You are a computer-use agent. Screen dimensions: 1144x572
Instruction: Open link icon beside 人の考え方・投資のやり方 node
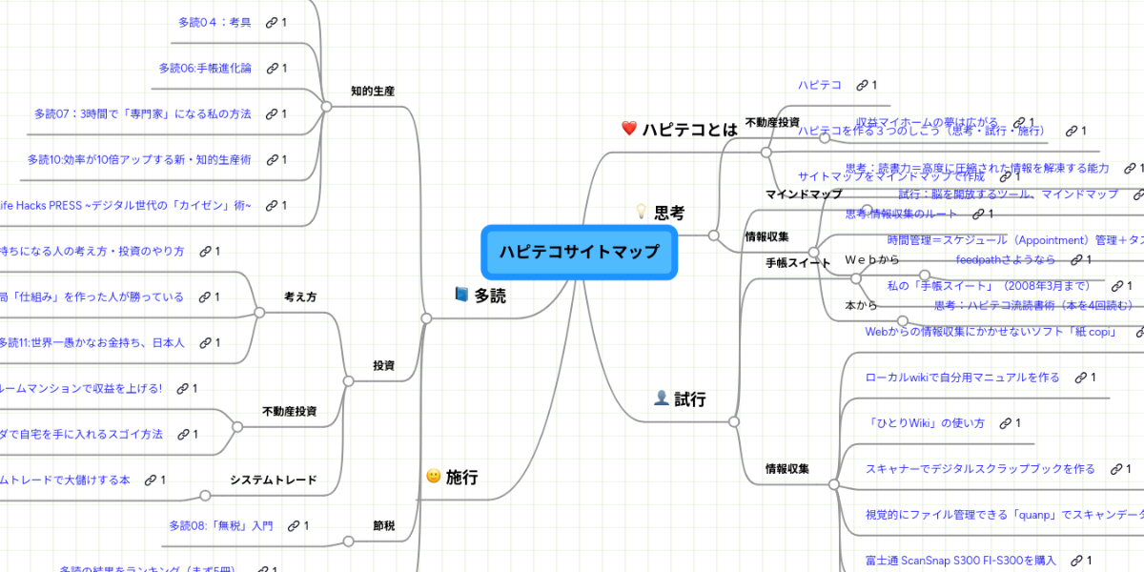pos(205,251)
